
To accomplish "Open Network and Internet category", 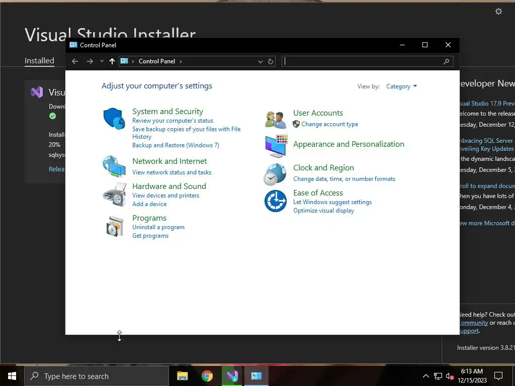I will (169, 161).
